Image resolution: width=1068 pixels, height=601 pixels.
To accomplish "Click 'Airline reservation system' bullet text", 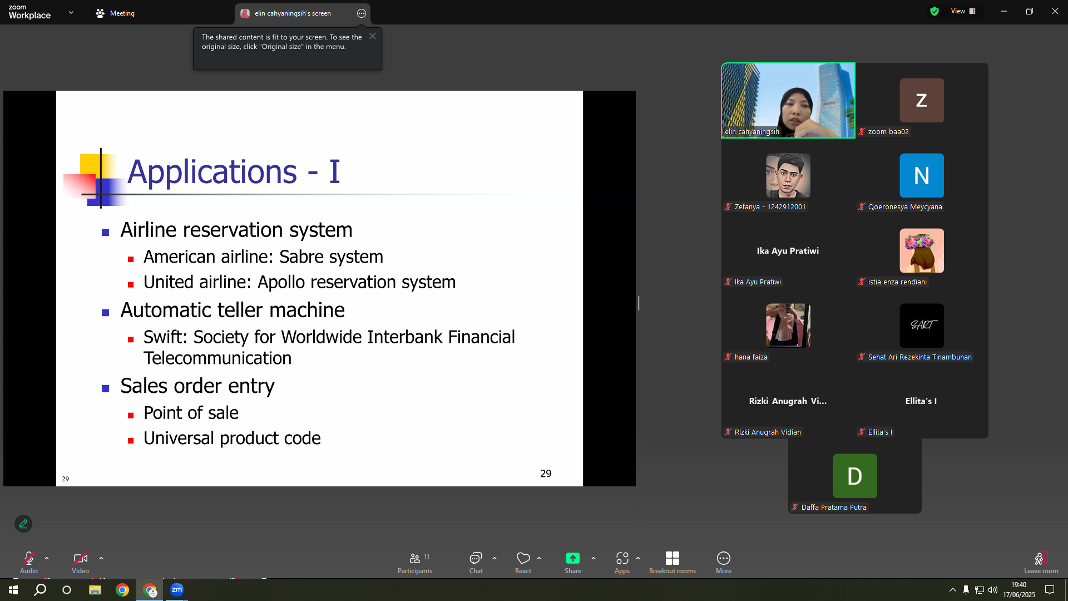I will [x=236, y=230].
